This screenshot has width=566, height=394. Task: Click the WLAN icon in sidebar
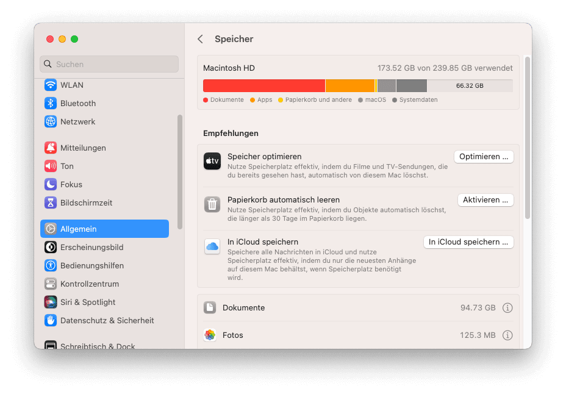pyautogui.click(x=51, y=85)
